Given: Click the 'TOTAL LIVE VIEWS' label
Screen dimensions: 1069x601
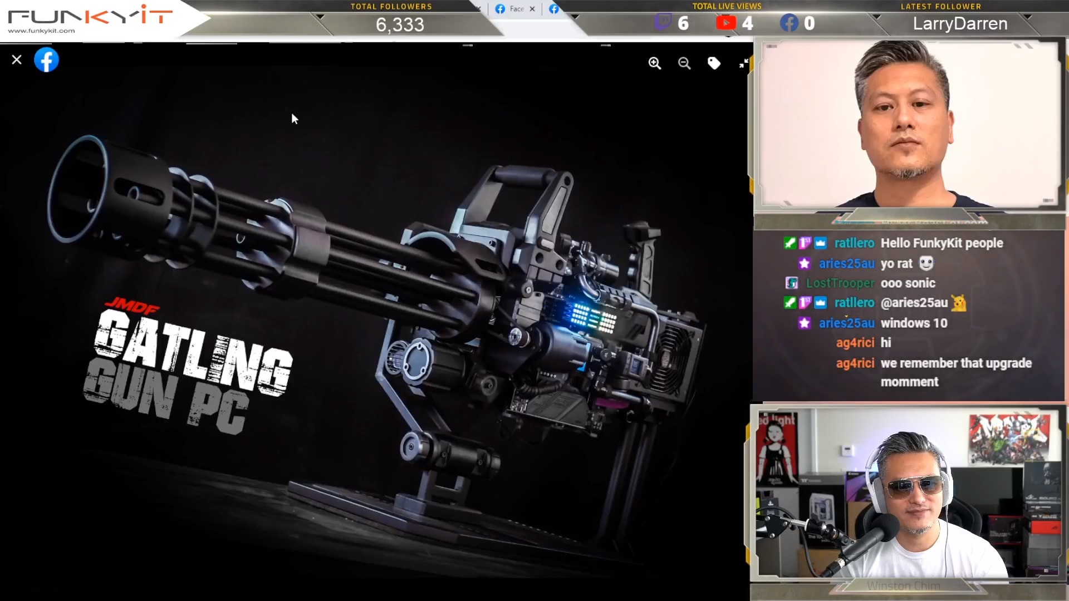Looking at the screenshot, I should pos(727,6).
